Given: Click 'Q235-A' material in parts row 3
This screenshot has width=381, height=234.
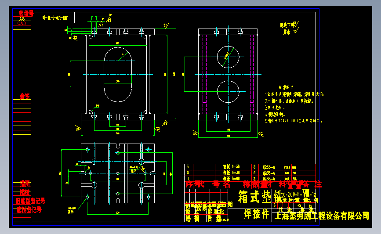Looking at the screenshot, I should pos(269,167).
